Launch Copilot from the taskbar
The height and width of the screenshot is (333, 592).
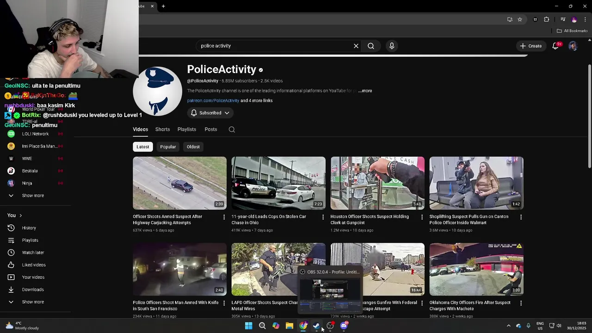coord(276,326)
